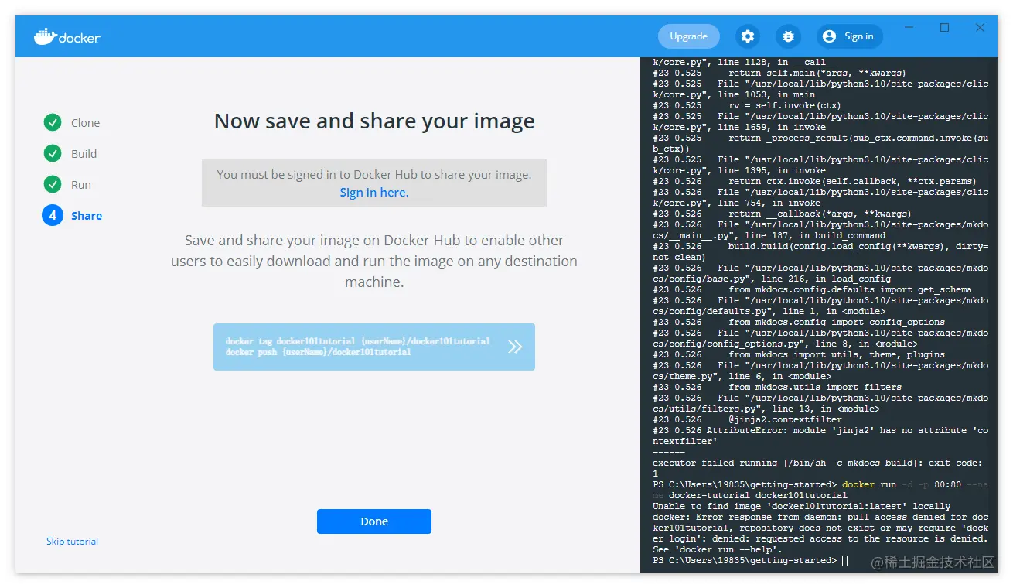Open troubleshoot via the bug icon

[x=788, y=36]
